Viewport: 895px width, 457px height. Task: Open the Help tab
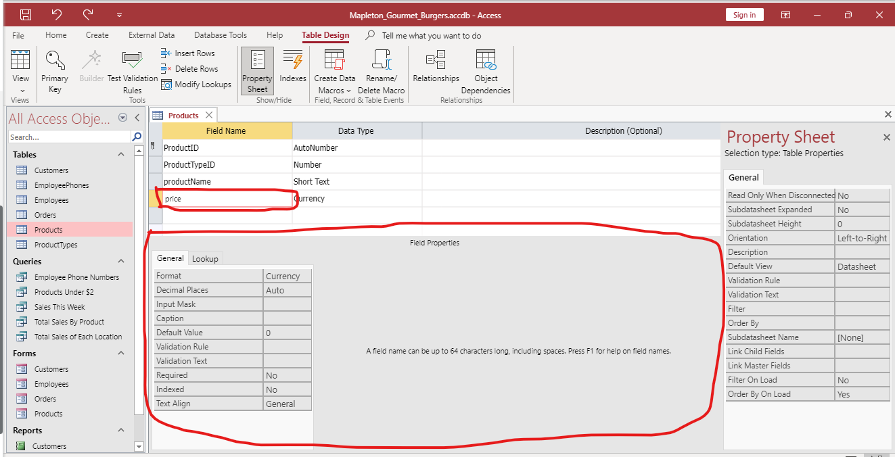(x=275, y=35)
